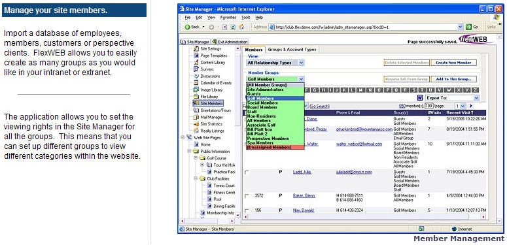Click the Content Library icon
This screenshot has height=245, width=507.
point(196,62)
